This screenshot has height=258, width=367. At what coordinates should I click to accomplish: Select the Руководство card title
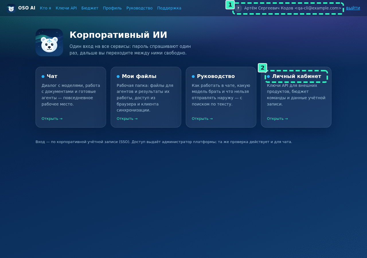(x=216, y=76)
